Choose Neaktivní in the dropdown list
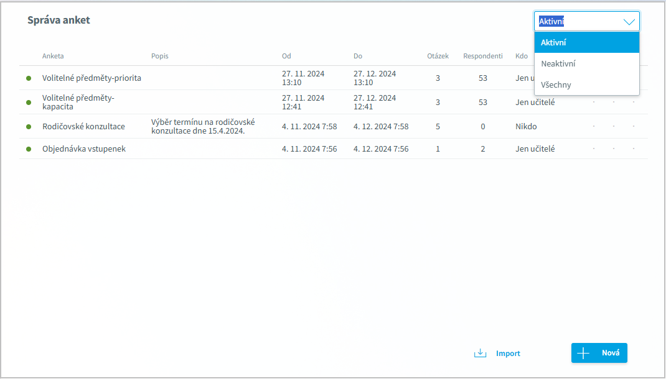The image size is (666, 379). pos(586,63)
